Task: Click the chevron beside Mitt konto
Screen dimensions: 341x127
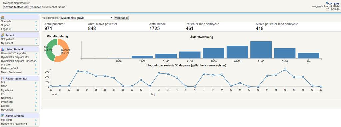Action: point(36,120)
